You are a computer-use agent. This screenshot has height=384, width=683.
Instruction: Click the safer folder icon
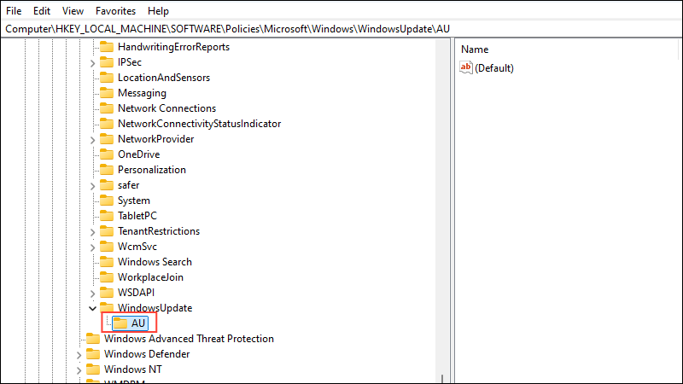point(107,185)
